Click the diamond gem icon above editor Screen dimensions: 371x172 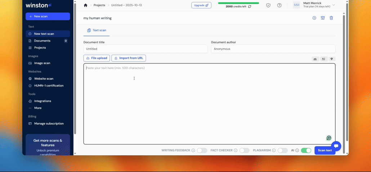point(332,59)
